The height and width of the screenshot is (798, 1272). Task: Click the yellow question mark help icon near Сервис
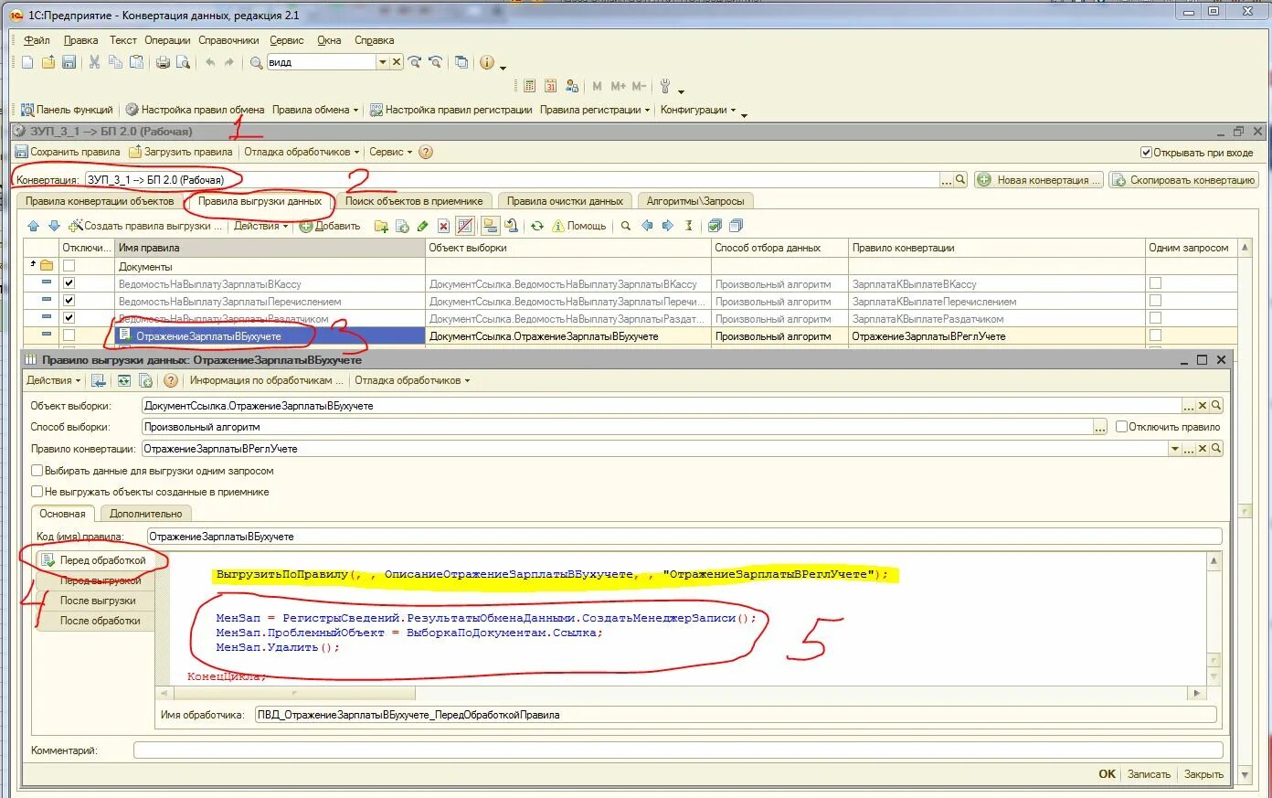click(426, 152)
